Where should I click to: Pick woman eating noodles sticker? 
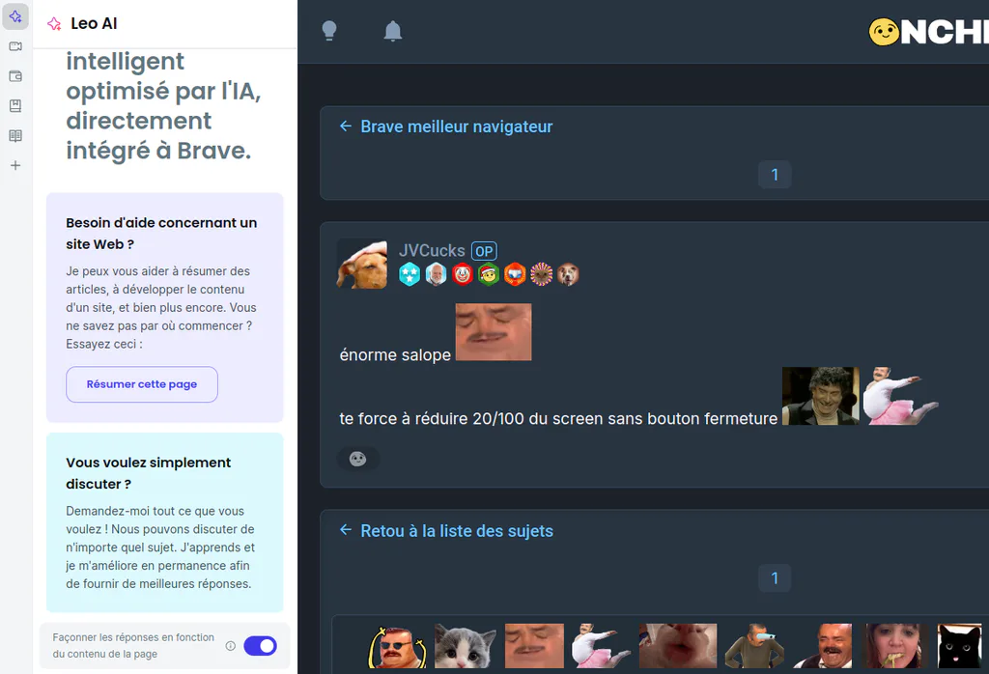tap(895, 646)
